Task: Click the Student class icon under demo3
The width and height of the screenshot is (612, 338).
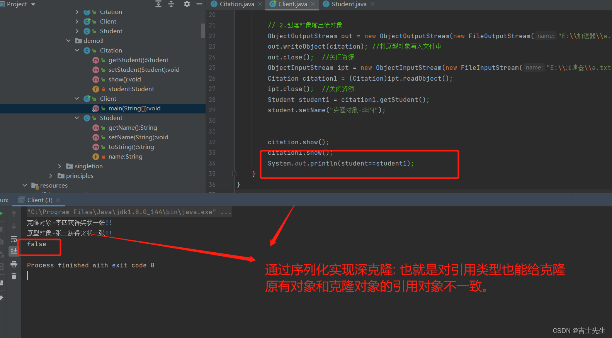Action: click(87, 118)
